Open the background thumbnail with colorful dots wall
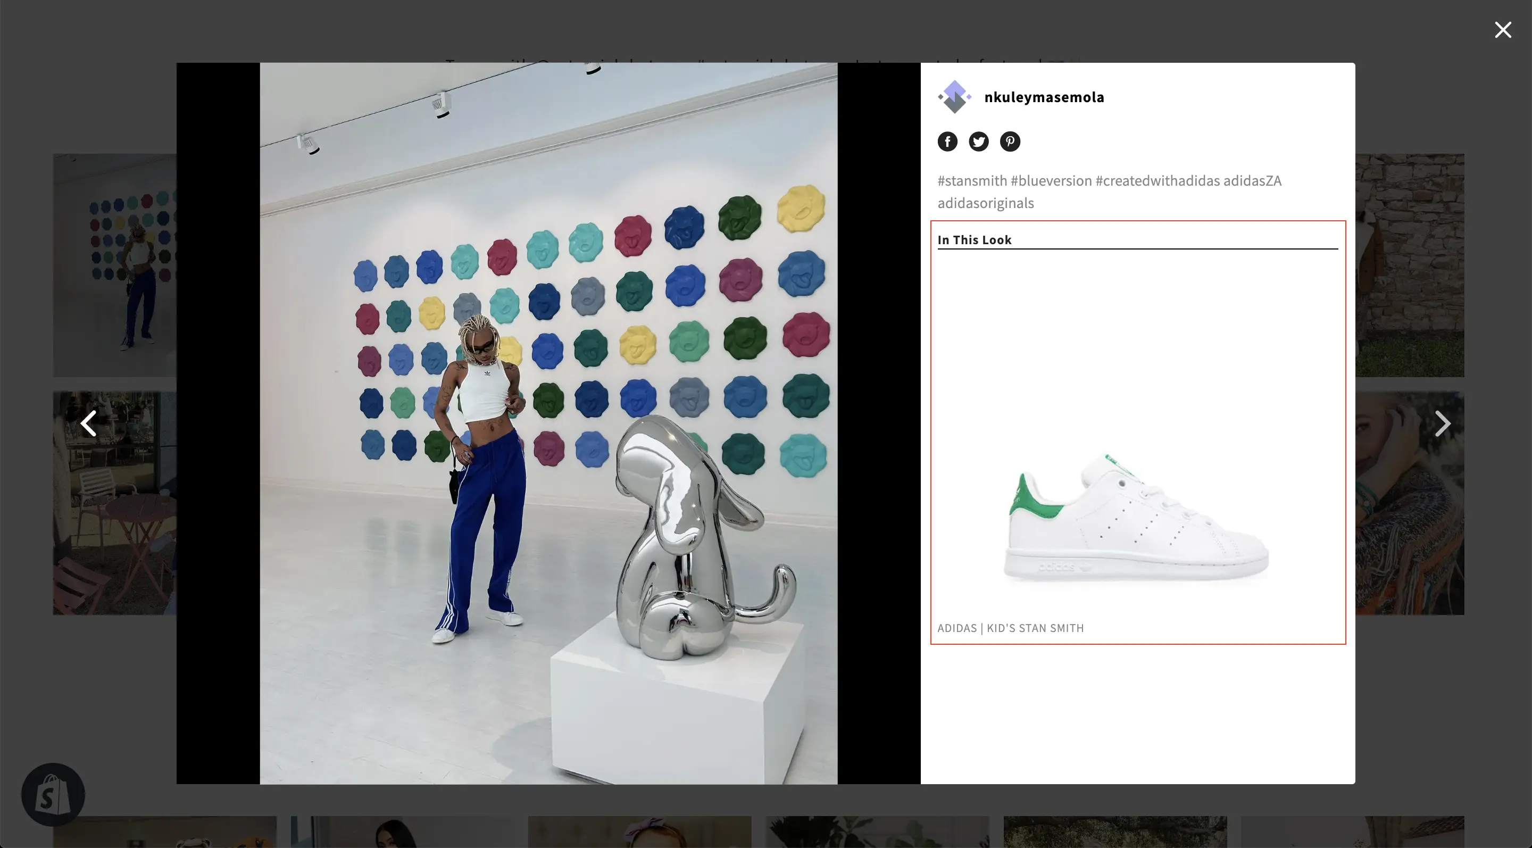Viewport: 1532px width, 848px height. click(x=115, y=265)
